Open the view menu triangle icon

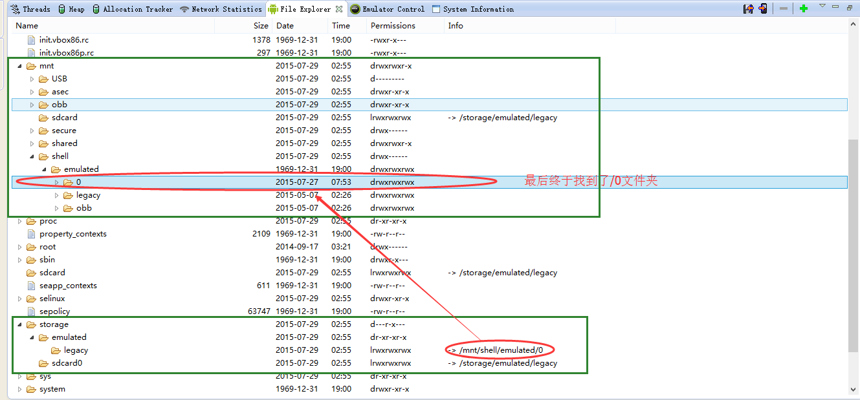[x=822, y=6]
